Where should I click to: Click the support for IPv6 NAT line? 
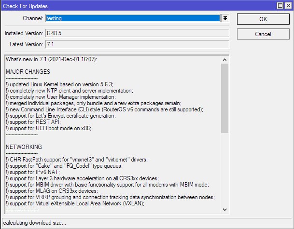[33, 172]
